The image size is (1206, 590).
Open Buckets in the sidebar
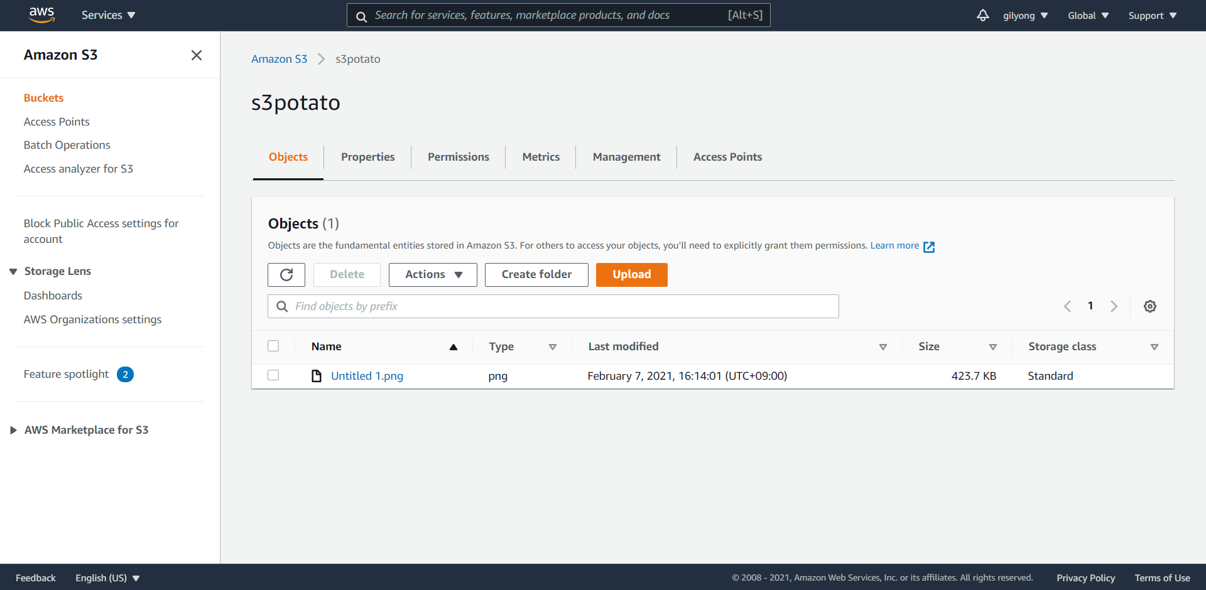click(43, 98)
